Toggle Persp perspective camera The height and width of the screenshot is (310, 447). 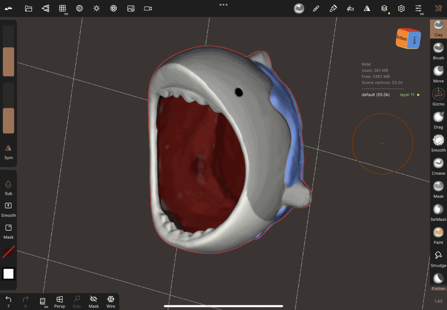point(60,301)
